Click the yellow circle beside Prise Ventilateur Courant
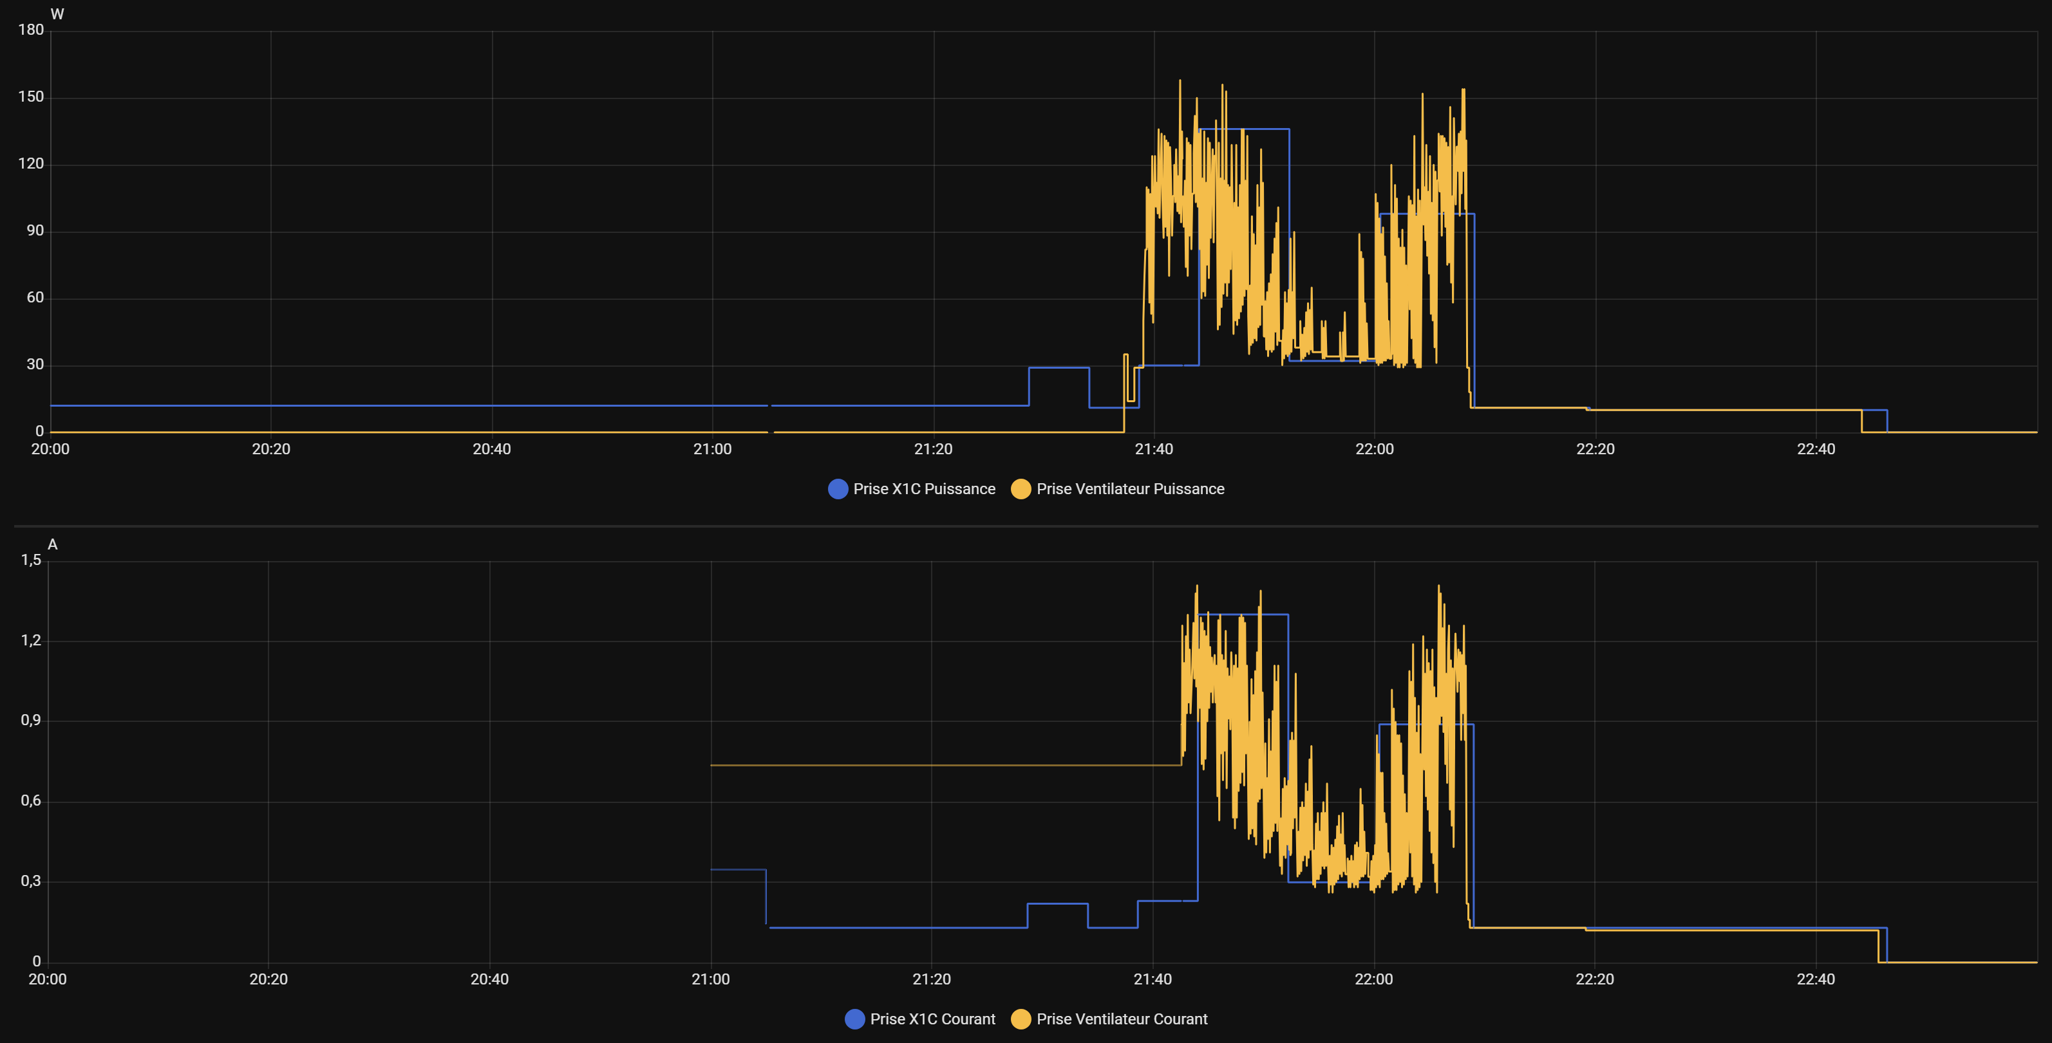 click(x=1021, y=1019)
